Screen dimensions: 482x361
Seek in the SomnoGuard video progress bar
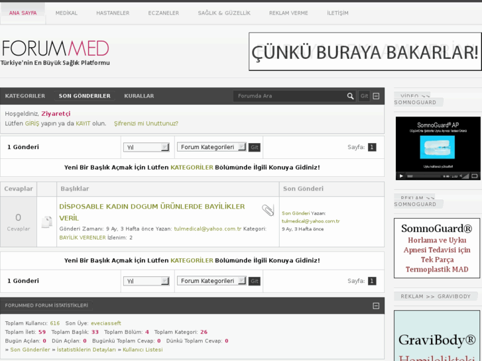pos(424,176)
